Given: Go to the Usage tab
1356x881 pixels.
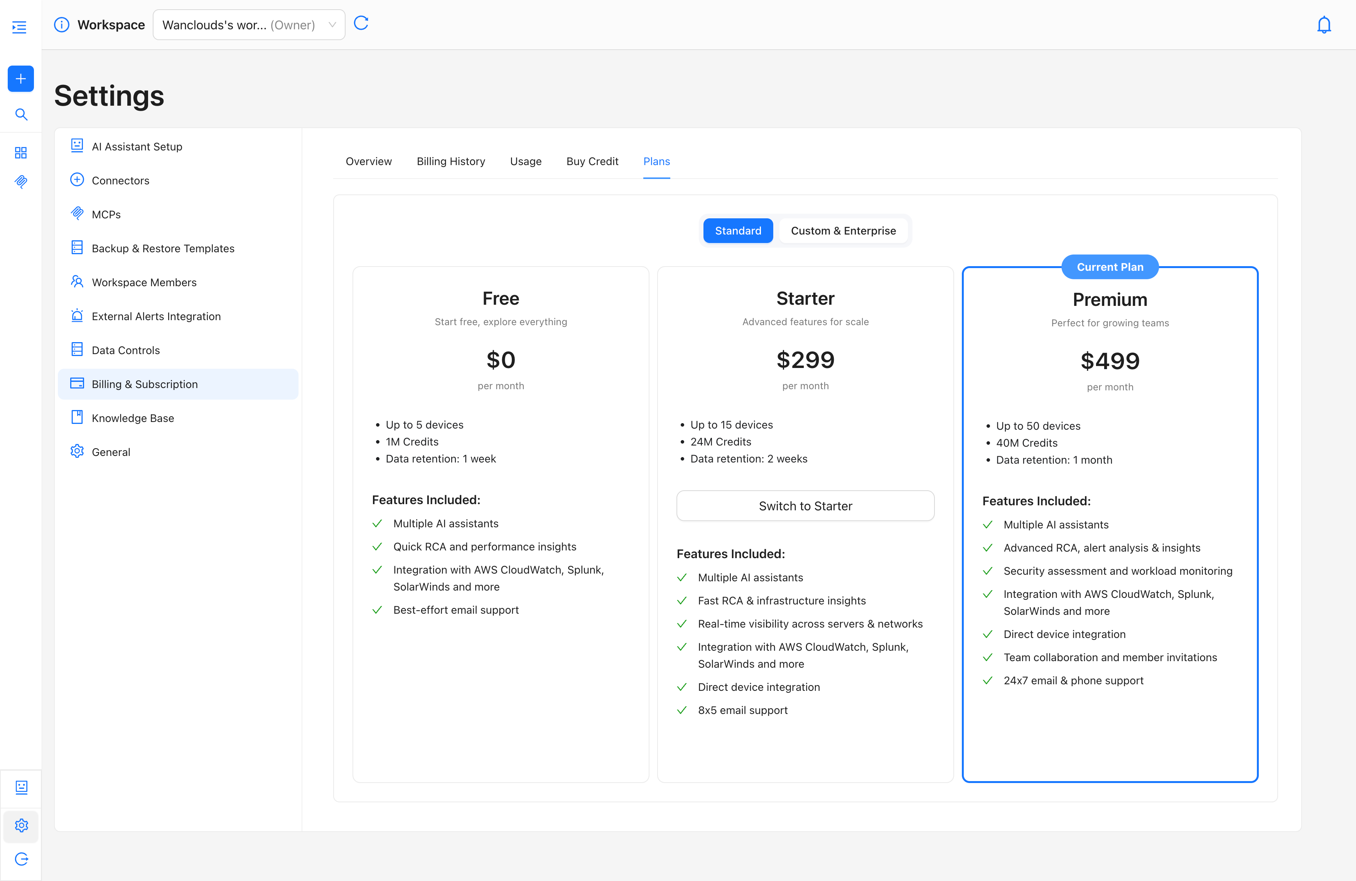Looking at the screenshot, I should click(x=525, y=161).
